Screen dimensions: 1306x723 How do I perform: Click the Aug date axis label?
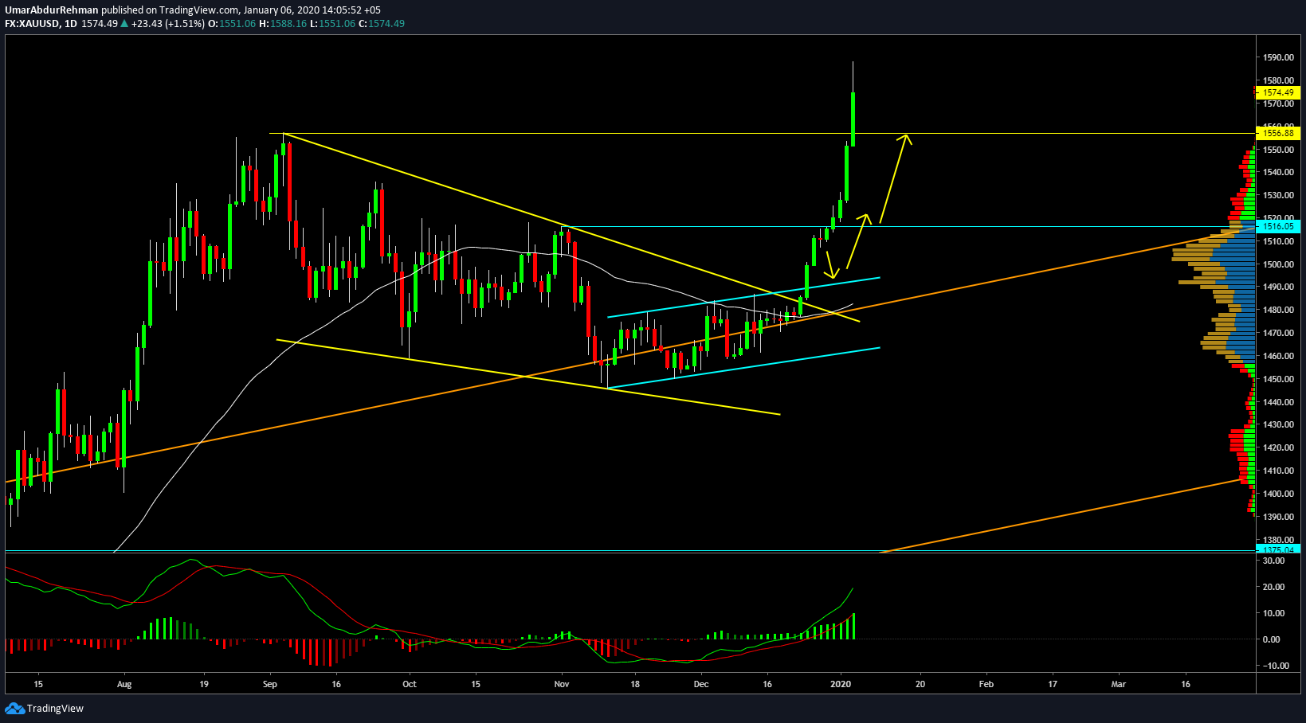click(124, 684)
